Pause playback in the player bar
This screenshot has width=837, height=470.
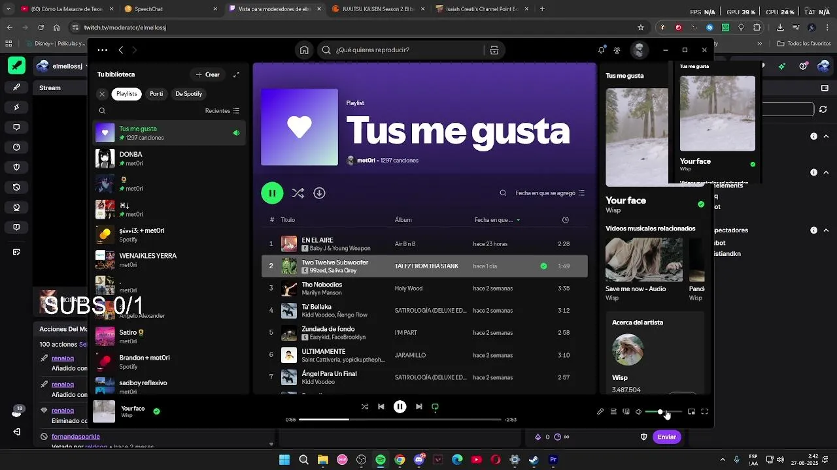[x=400, y=407]
